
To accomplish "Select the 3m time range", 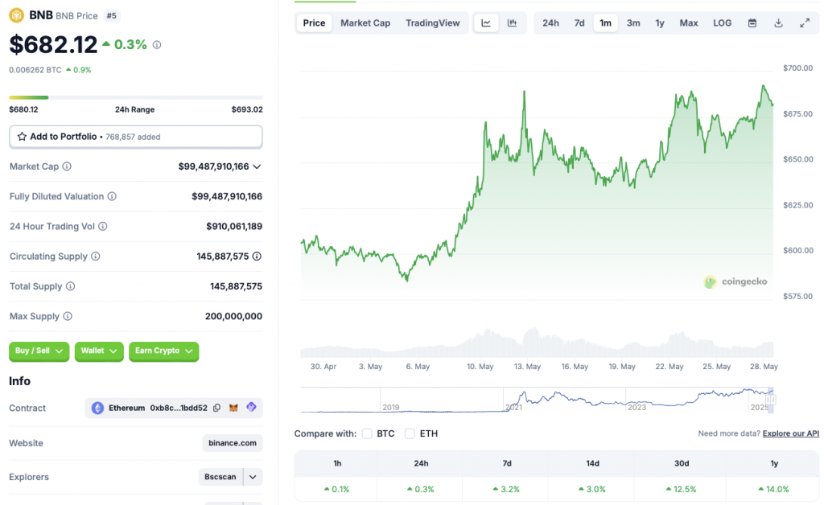I will tap(633, 23).
